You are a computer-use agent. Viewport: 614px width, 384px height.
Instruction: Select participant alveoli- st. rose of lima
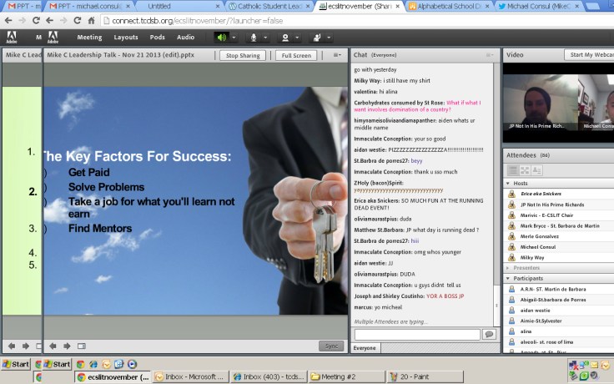559,342
